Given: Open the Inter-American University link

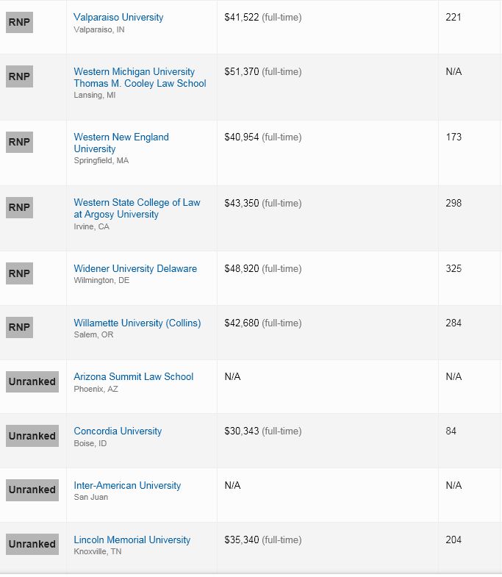Looking at the screenshot, I should (127, 485).
